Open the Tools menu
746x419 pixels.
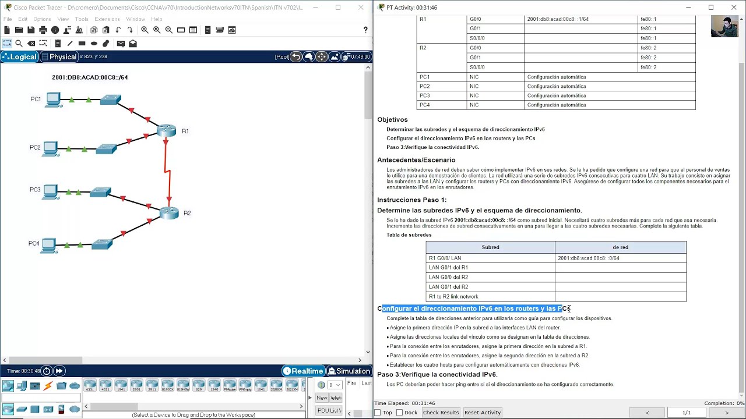82,19
